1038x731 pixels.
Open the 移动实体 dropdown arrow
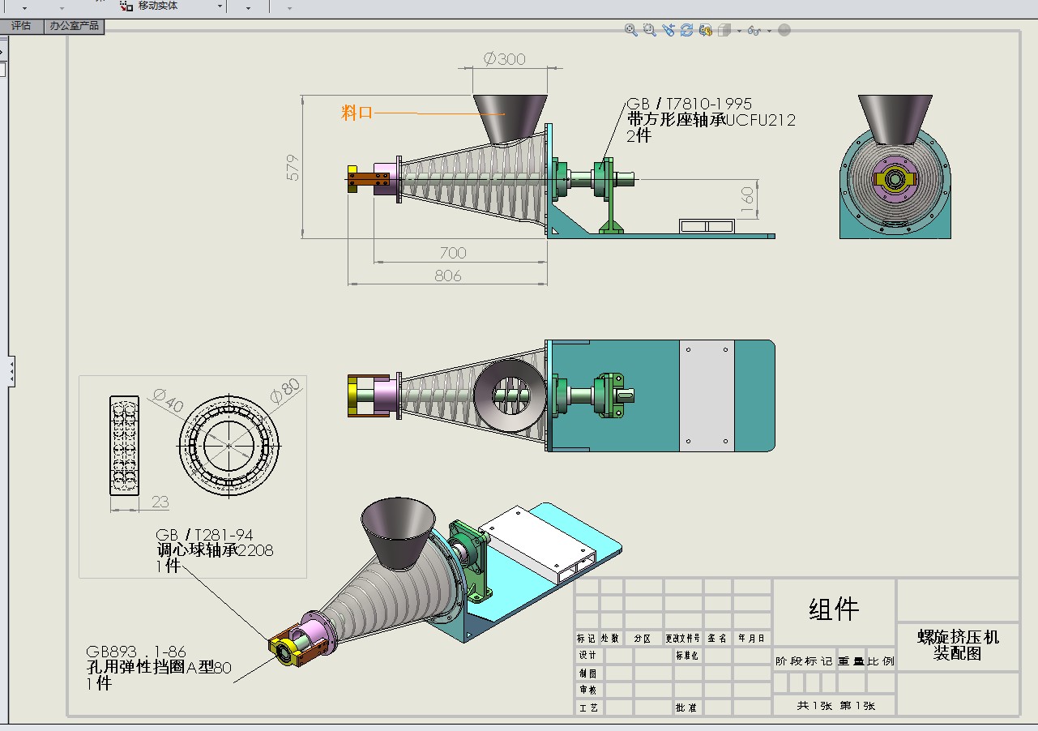tap(220, 6)
